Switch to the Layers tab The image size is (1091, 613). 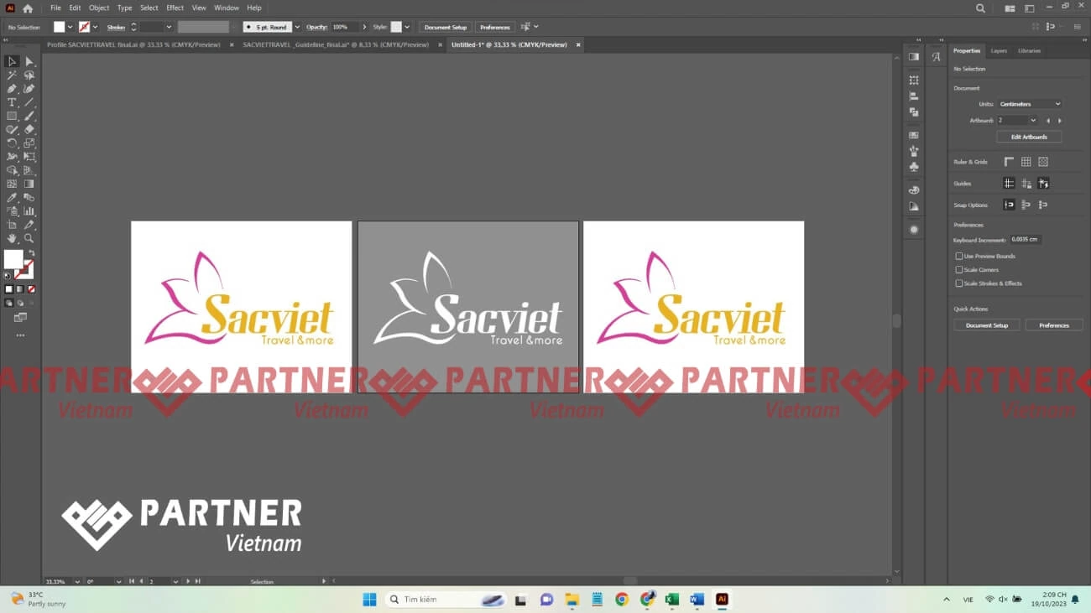point(999,50)
